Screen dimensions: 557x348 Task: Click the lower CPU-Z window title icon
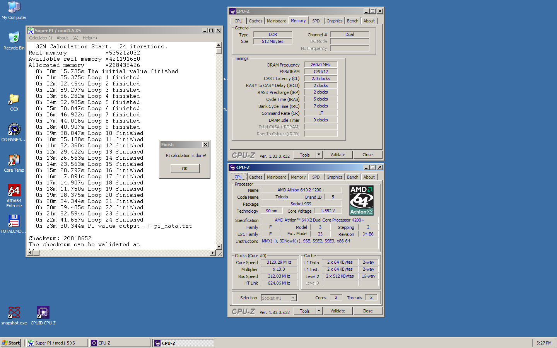coord(232,167)
